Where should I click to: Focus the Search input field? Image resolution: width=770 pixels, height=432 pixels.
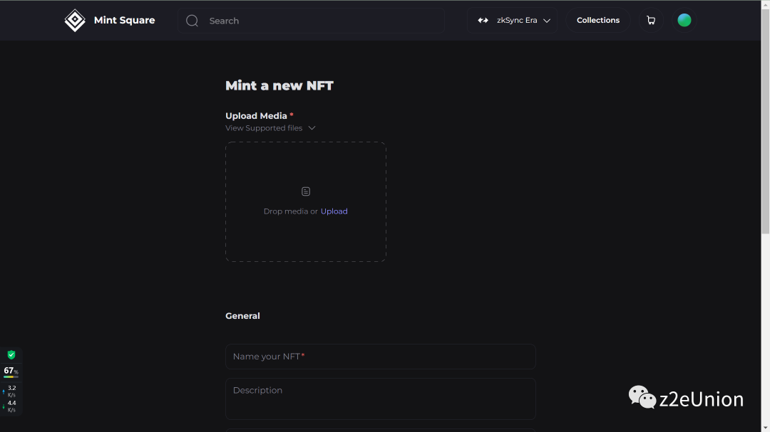pyautogui.click(x=321, y=21)
